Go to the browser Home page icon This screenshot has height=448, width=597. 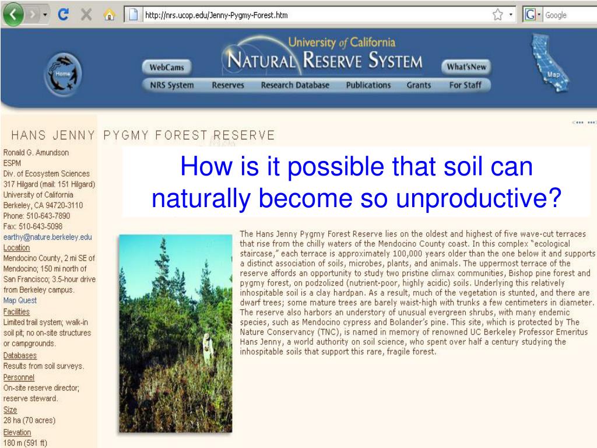pos(109,15)
